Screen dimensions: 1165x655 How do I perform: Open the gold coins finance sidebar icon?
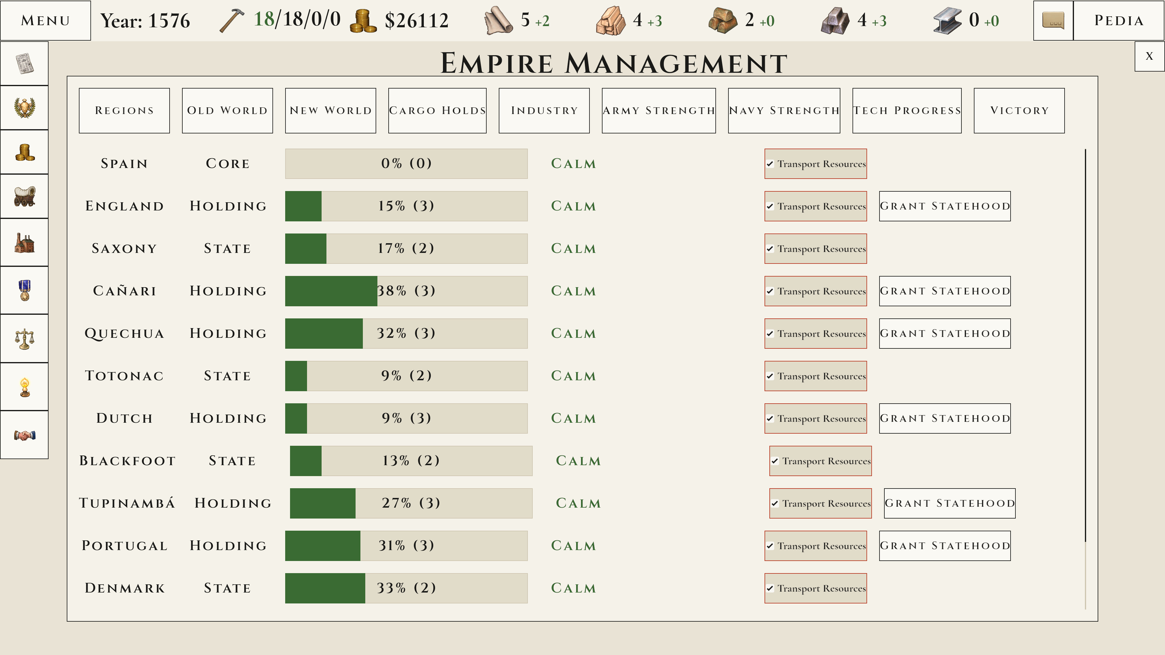coord(24,152)
